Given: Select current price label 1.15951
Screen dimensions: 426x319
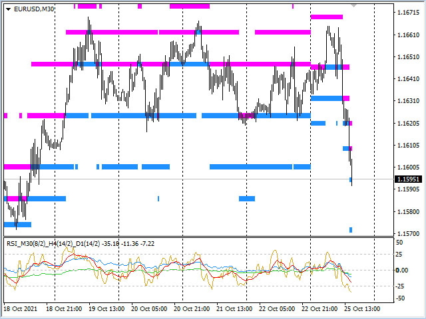Looking at the screenshot, I should pos(408,179).
